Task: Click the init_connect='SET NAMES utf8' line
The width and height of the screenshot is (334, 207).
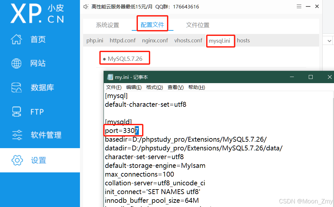Action: click(152, 192)
